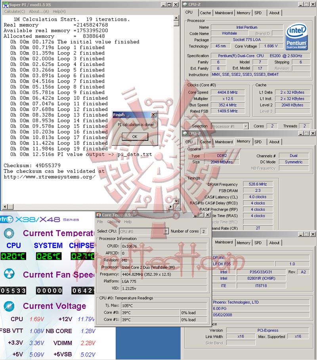Click the Current Voltage lightning icon

[x=9, y=306]
